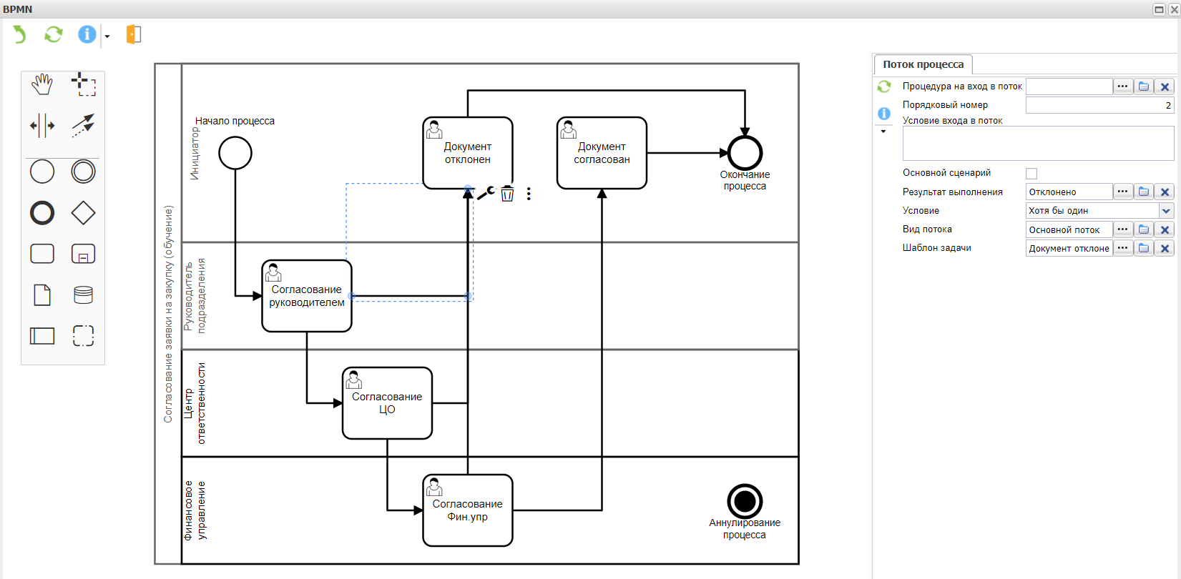This screenshot has width=1181, height=579.
Task: Expand the Условие dropdown list
Action: (1166, 211)
